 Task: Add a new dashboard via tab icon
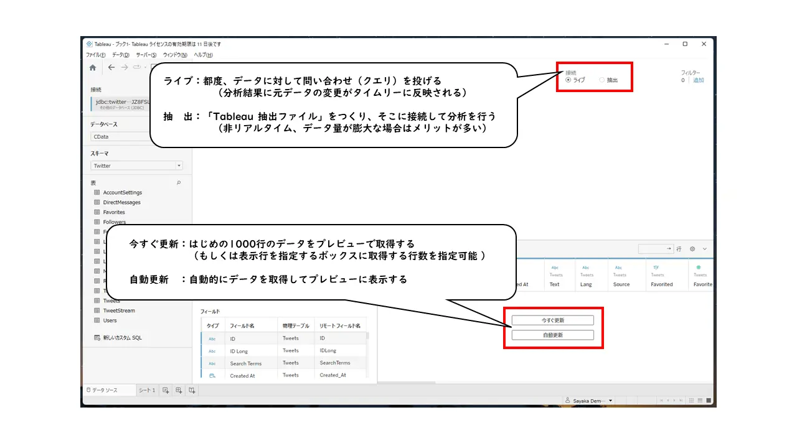pyautogui.click(x=179, y=390)
